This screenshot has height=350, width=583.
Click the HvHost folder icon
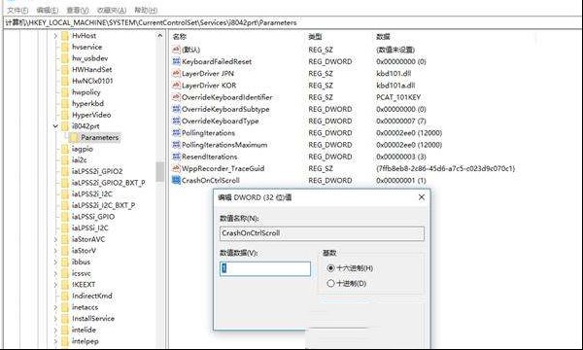coord(65,36)
